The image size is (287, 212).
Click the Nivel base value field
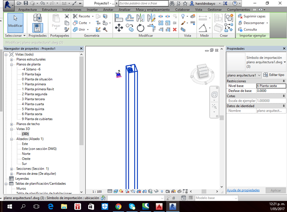(271, 86)
